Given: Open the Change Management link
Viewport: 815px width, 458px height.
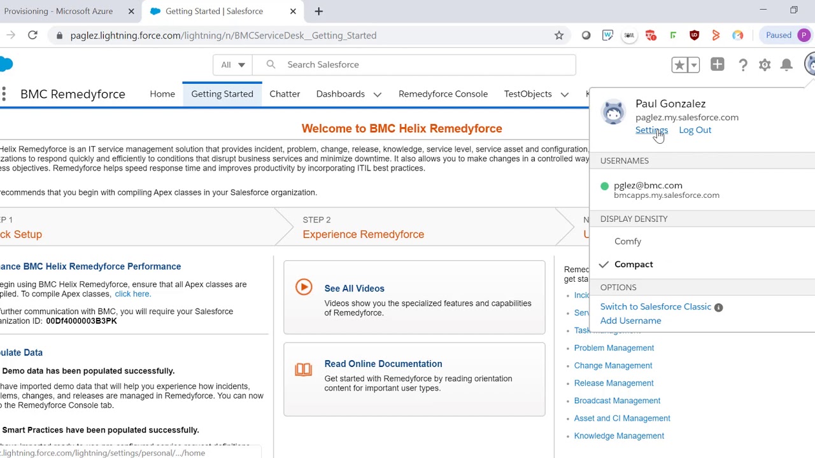Looking at the screenshot, I should pos(613,366).
